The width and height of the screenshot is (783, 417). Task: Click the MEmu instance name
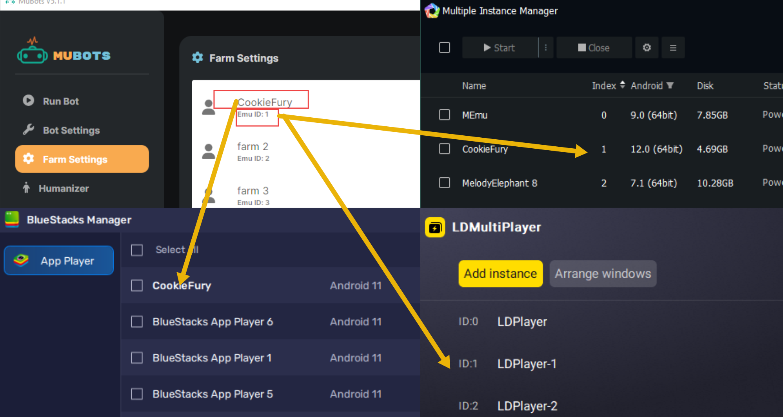tap(474, 115)
